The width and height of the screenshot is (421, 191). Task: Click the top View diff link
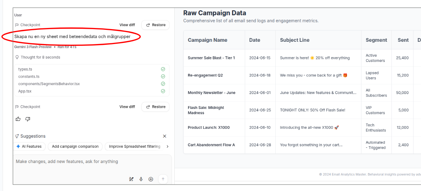127,25
